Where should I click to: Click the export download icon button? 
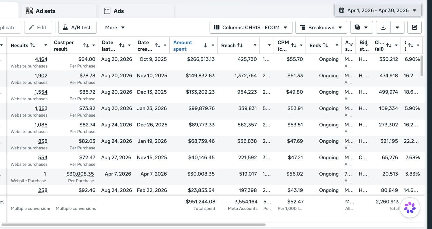383,27
